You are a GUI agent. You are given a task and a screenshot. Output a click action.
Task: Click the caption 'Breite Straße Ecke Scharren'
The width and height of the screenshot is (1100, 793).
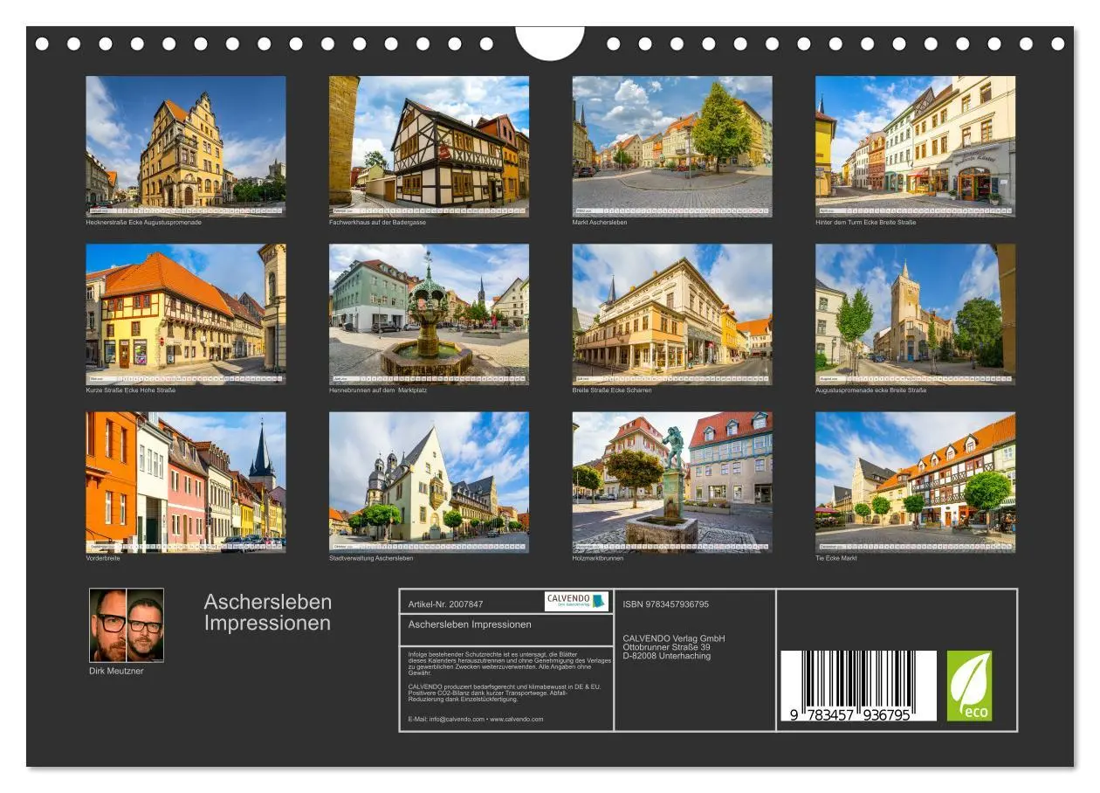click(x=612, y=390)
